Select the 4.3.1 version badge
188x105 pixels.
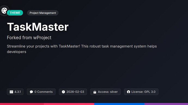pyautogui.click(x=15, y=92)
